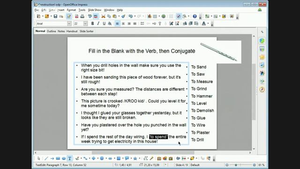
Task: Click the Export as PDF icon
Action: (x=76, y=16)
